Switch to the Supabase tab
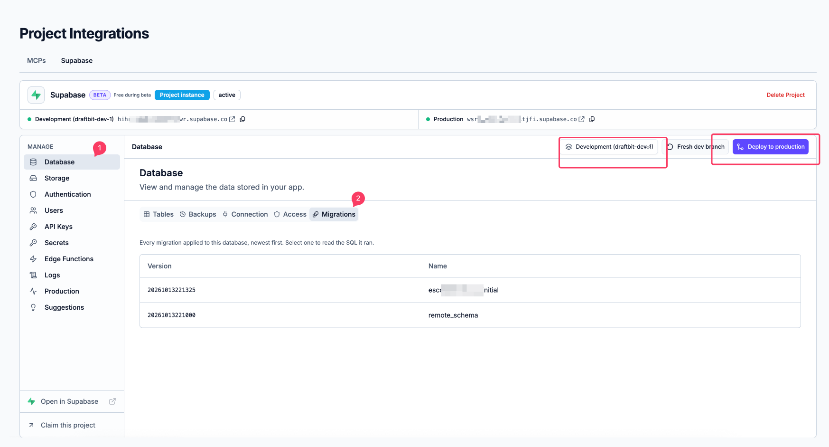Viewport: 829px width, 447px height. [x=77, y=61]
